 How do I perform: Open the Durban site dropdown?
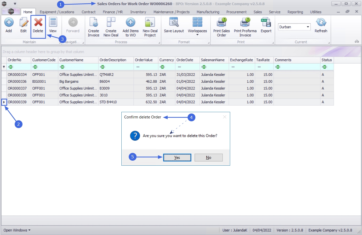pyautogui.click(x=308, y=27)
